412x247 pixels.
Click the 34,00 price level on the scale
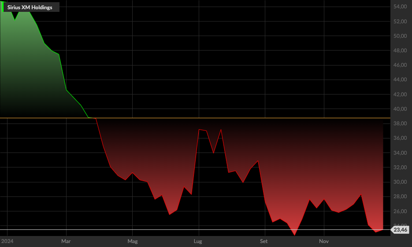coord(400,153)
